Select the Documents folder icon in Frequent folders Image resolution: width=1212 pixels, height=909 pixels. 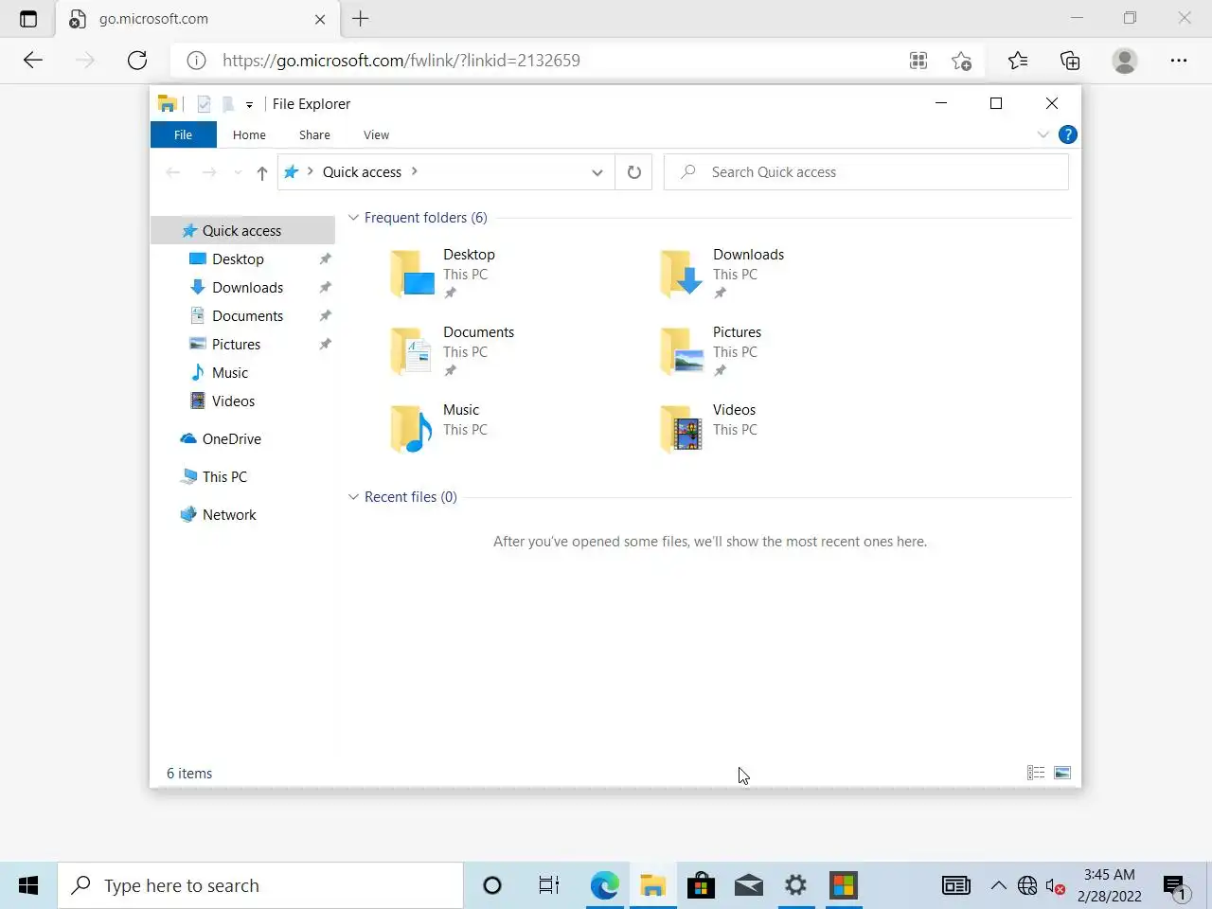[412, 351]
